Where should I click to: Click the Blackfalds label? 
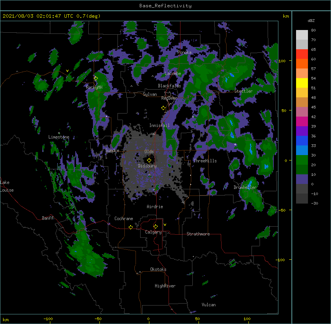169,86
